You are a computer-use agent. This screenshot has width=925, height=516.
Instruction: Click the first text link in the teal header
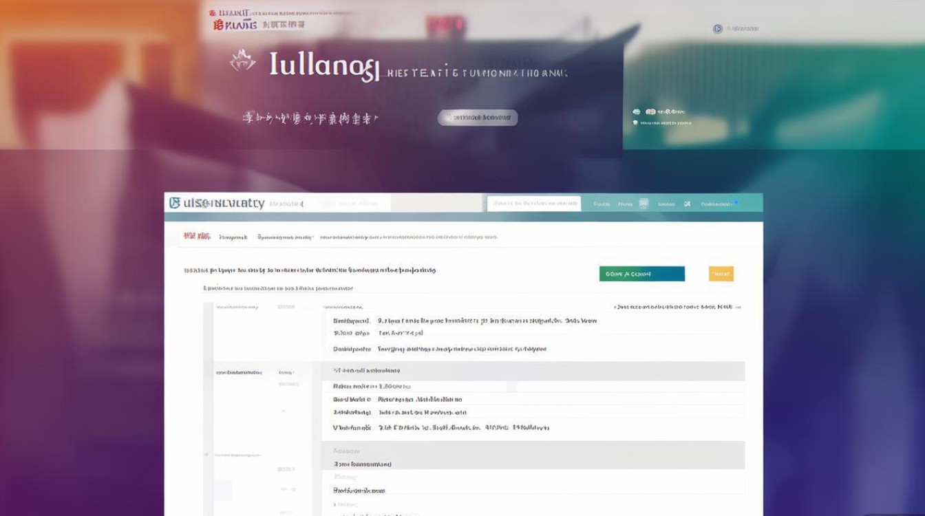(602, 204)
